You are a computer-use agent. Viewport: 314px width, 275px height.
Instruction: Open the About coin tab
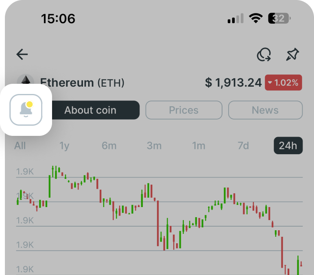pyautogui.click(x=90, y=110)
